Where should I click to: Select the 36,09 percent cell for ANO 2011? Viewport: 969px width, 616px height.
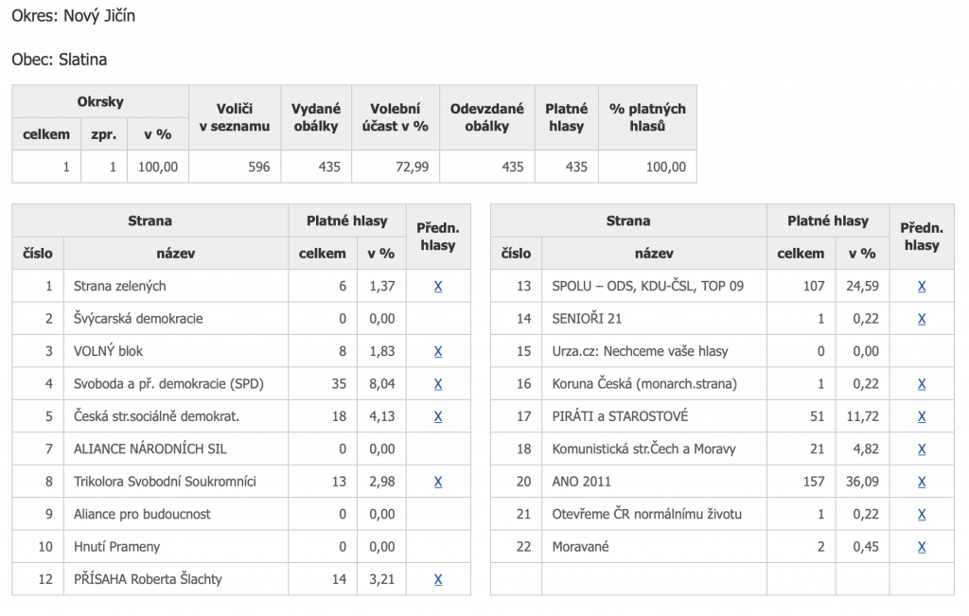pos(862,482)
